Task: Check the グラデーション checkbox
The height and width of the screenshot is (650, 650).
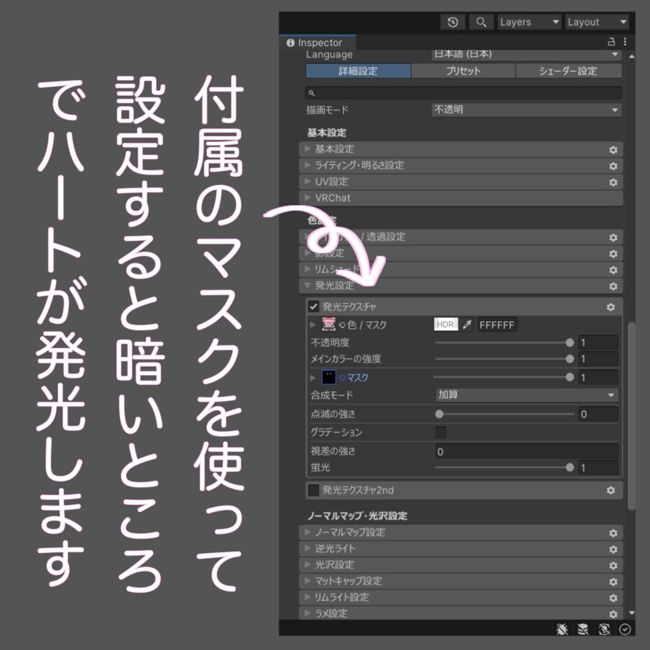Action: point(441,432)
